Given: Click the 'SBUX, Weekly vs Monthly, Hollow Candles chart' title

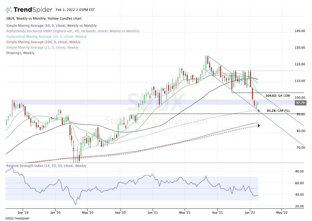Looking at the screenshot, I should coord(44,19).
